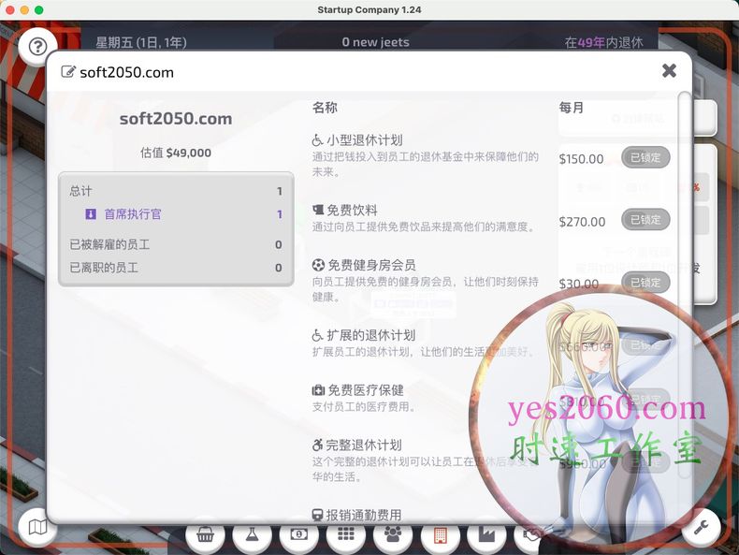Open the factory production icon

(485, 534)
